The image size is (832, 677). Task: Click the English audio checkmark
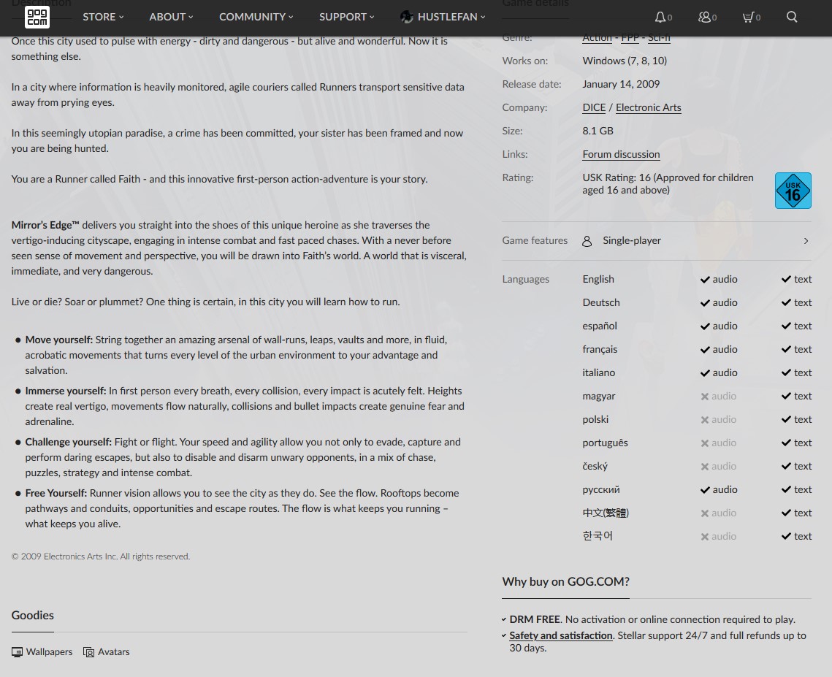705,280
